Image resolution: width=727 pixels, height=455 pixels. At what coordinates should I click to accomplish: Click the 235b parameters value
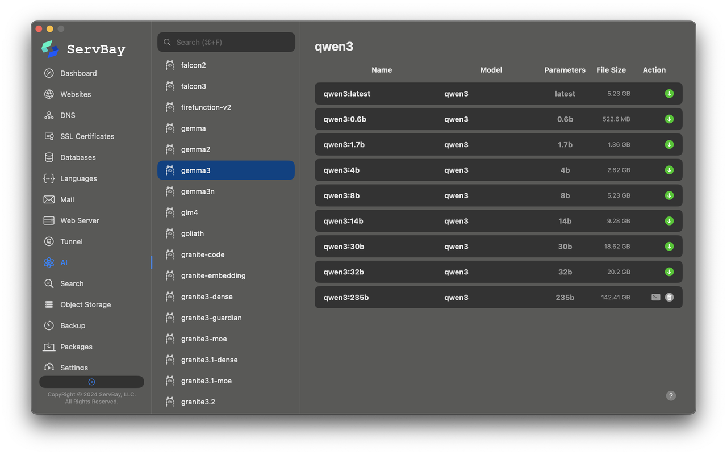[565, 297]
